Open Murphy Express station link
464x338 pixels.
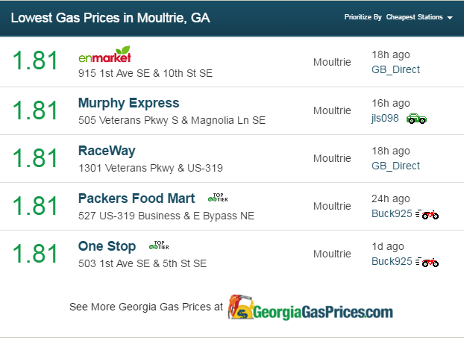[129, 103]
